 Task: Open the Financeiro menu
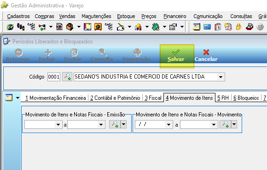click(x=175, y=16)
